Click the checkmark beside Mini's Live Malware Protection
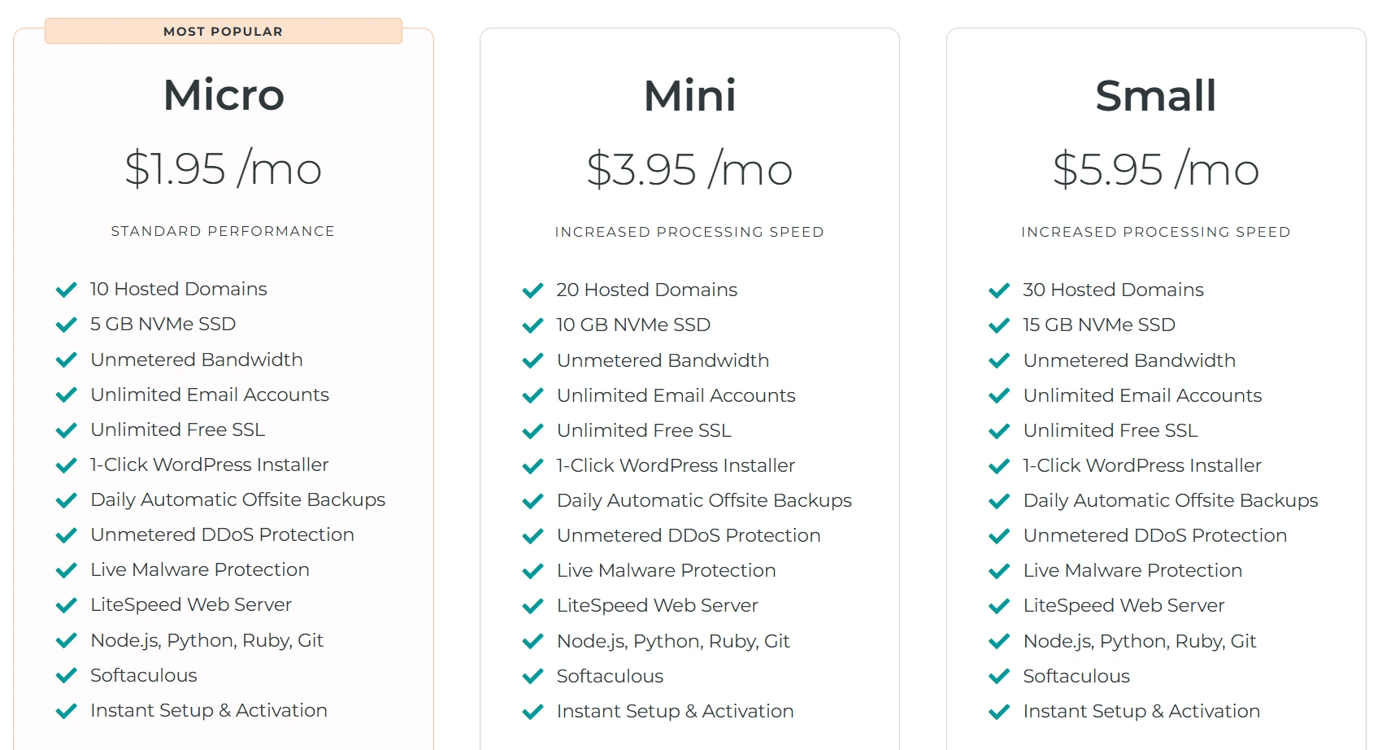Image resolution: width=1378 pixels, height=750 pixels. [x=533, y=571]
